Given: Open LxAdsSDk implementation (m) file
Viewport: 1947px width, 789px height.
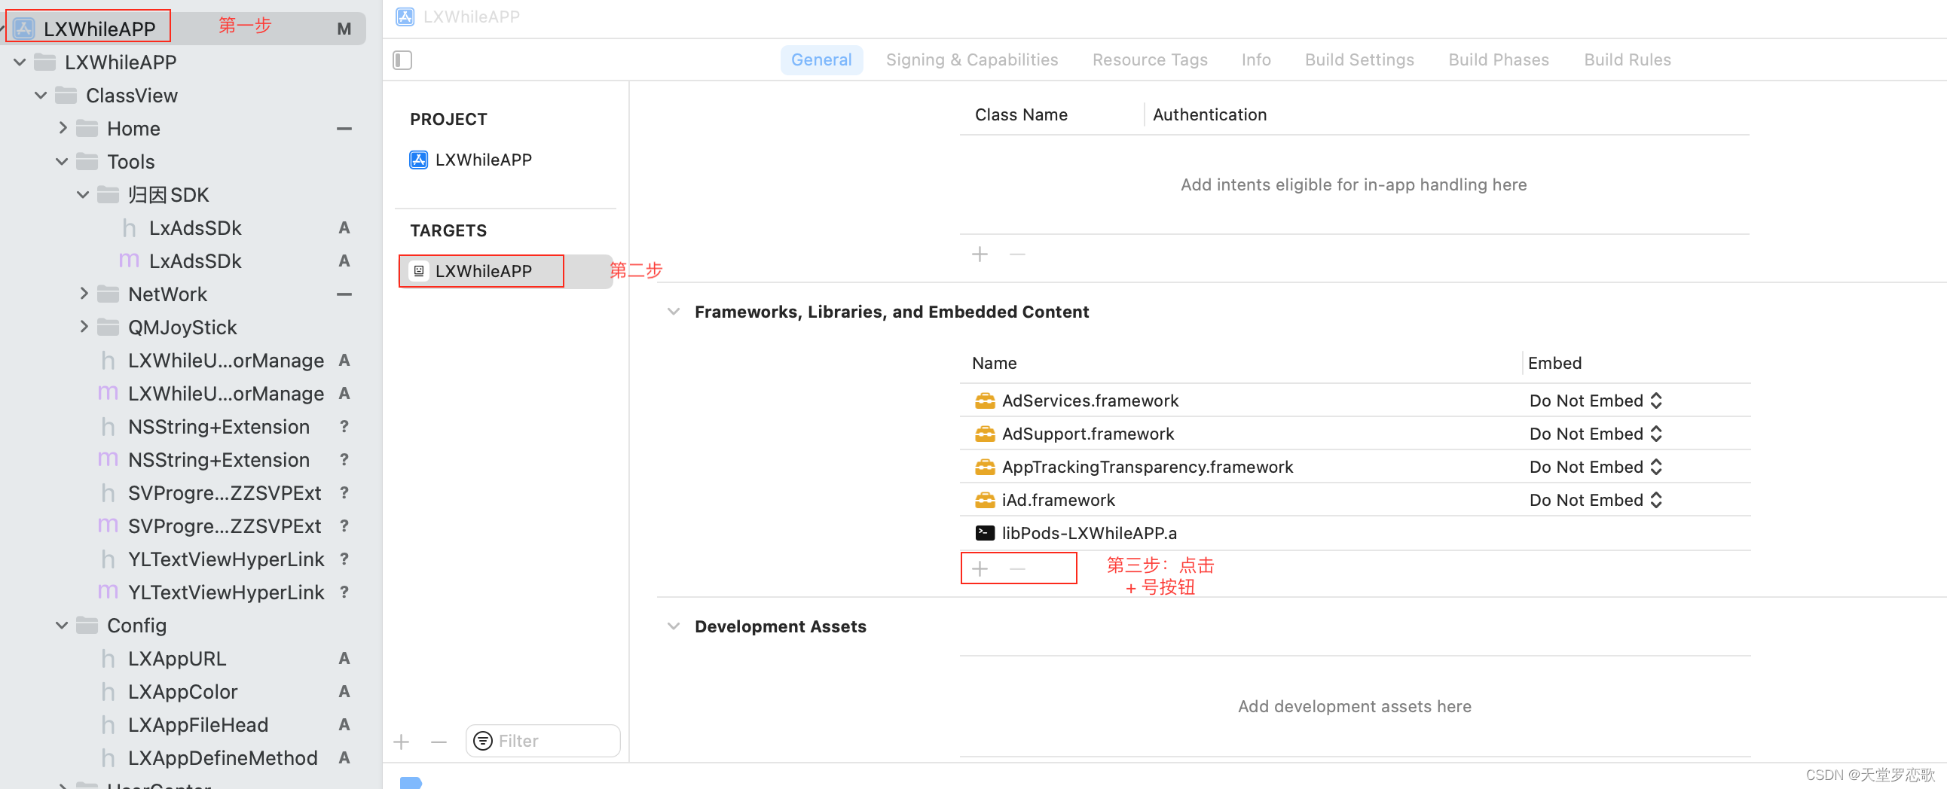Looking at the screenshot, I should coord(195,261).
